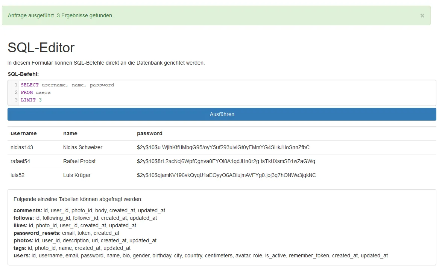The height and width of the screenshot is (269, 442).
Task: Click the tags table name
Action: [x=20, y=248]
